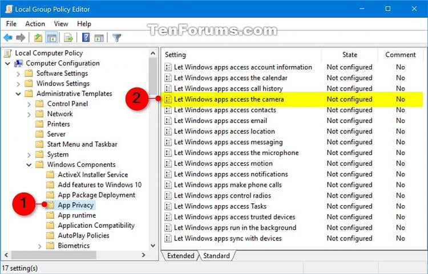Click the folder icon beside AutoPlay Policies
This screenshot has width=428, height=274.
pos(50,235)
